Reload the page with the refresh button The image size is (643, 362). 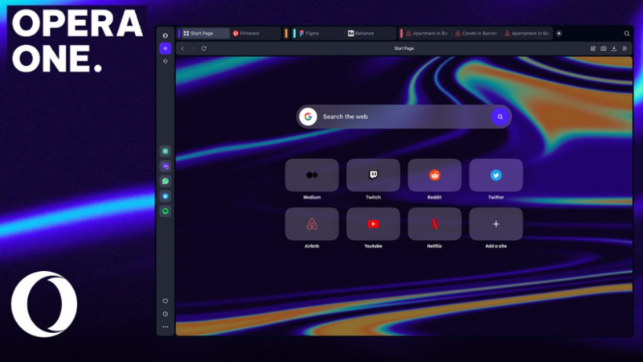(203, 48)
